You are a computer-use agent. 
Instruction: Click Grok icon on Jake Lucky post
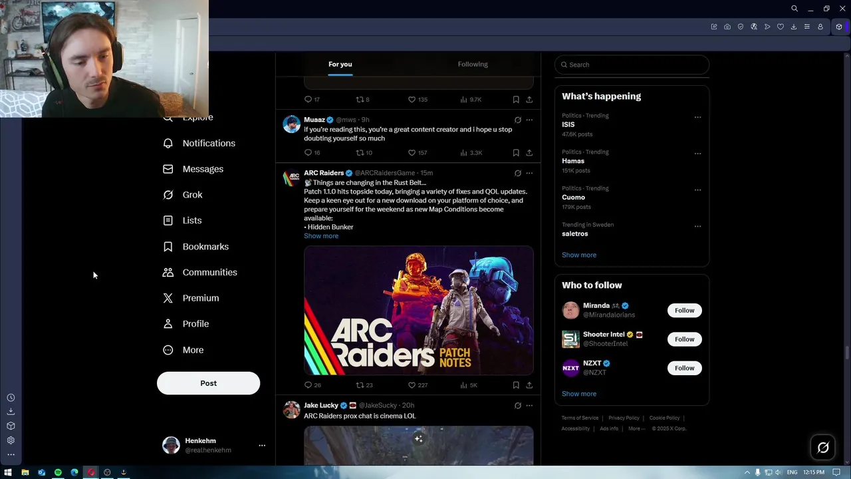(x=517, y=405)
